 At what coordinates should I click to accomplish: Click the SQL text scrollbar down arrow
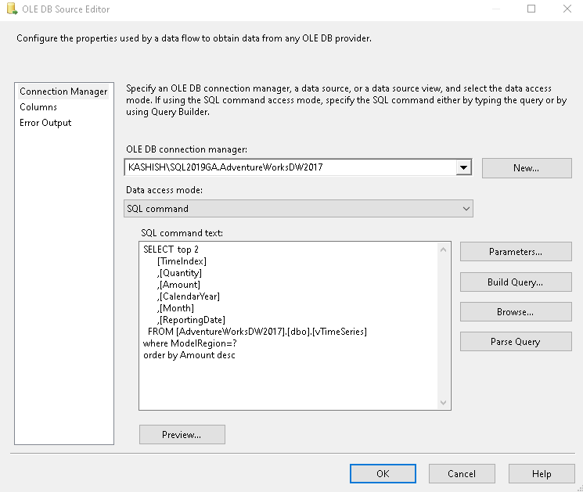(x=443, y=403)
